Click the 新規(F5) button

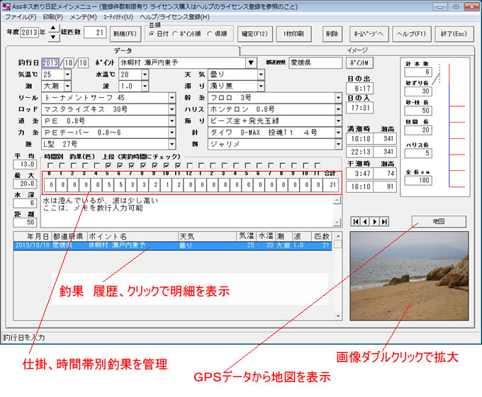pyautogui.click(x=124, y=33)
